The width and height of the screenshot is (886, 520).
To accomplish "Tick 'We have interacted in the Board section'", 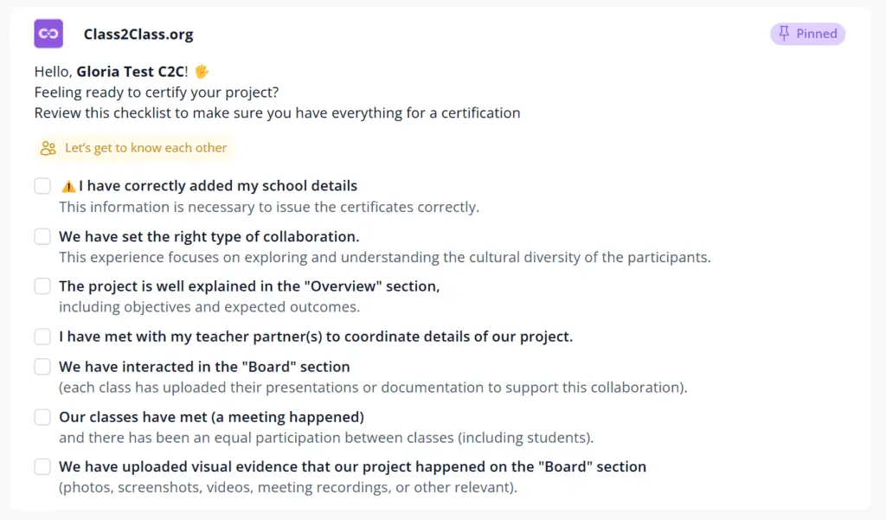I will (42, 366).
